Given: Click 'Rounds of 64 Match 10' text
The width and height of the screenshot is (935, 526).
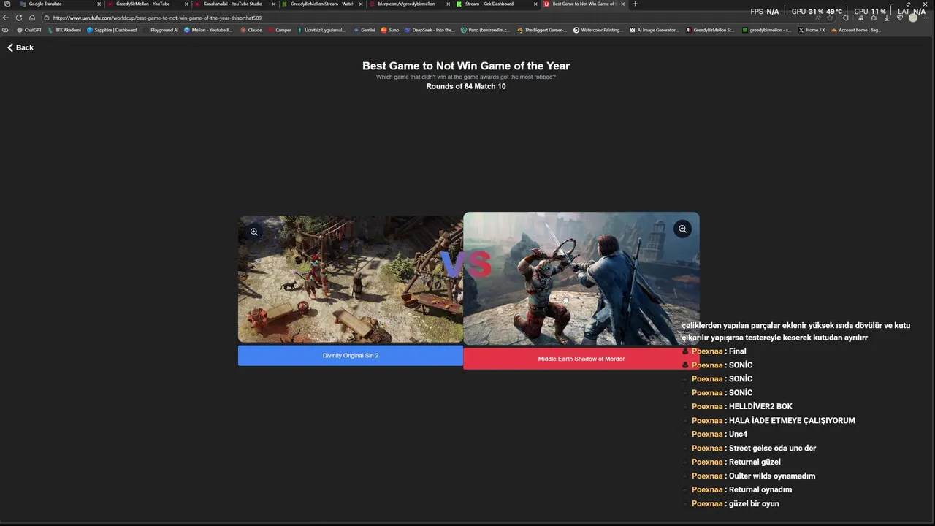Looking at the screenshot, I should (466, 86).
